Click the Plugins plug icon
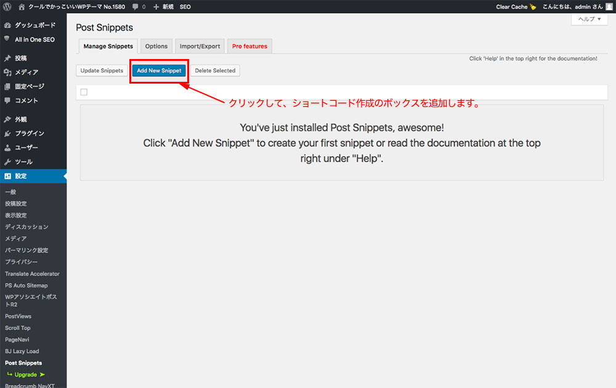Screen dimensions: 616x388 coord(7,133)
